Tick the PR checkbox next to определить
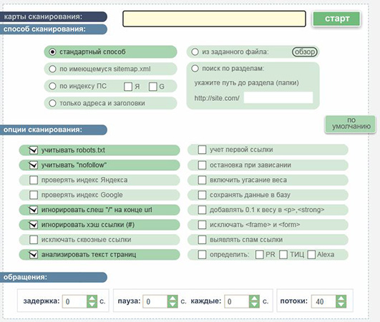Viewport: 380px width, 322px height. click(260, 255)
